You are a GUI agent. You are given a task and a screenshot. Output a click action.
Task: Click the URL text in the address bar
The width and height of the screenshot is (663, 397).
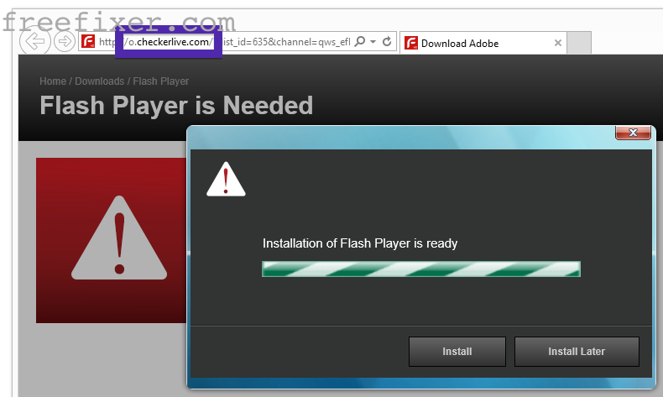click(224, 42)
